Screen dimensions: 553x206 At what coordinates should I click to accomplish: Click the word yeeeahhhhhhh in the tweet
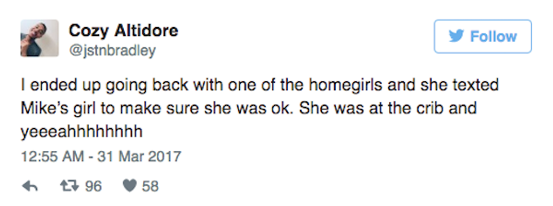click(x=81, y=132)
